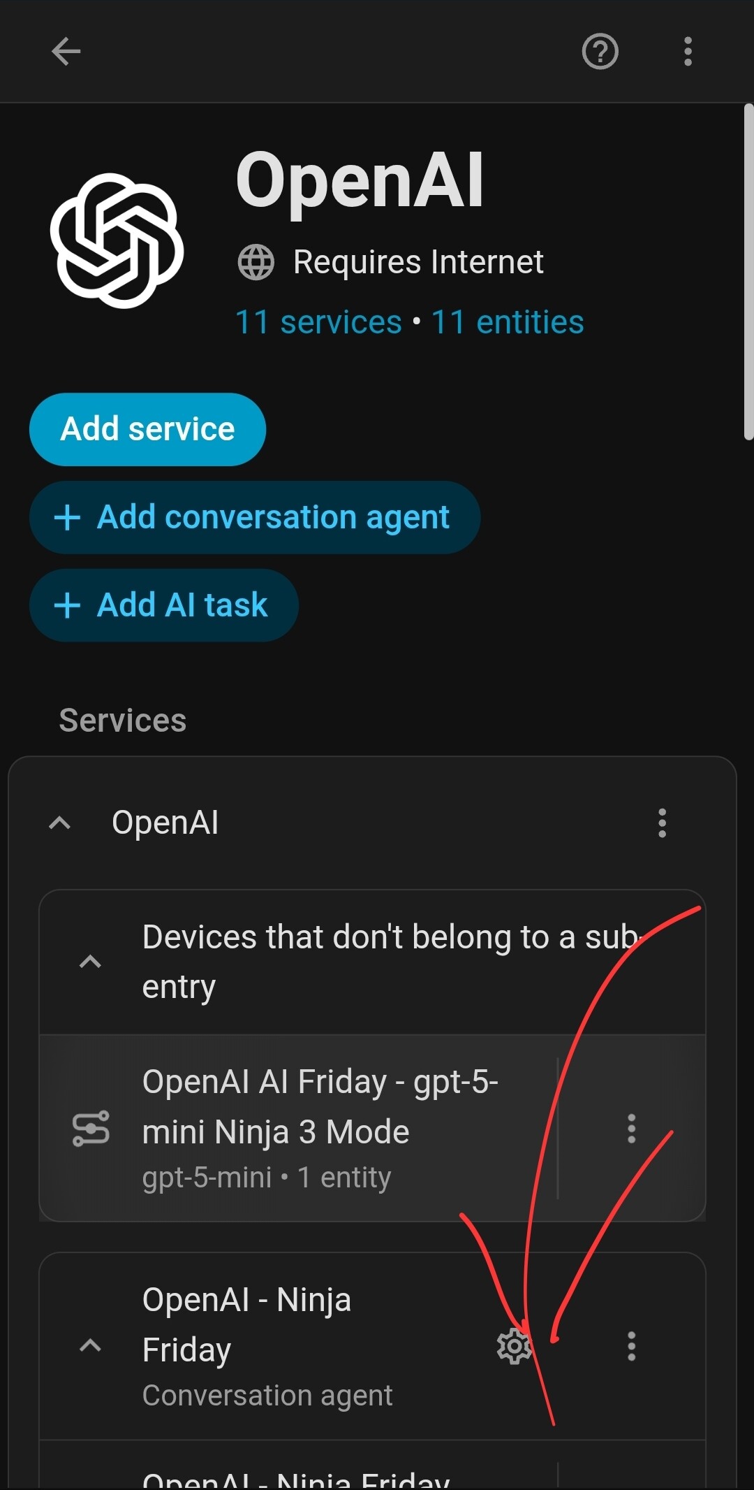Click the OpenAI integration logo
754x1490 pixels.
[117, 240]
